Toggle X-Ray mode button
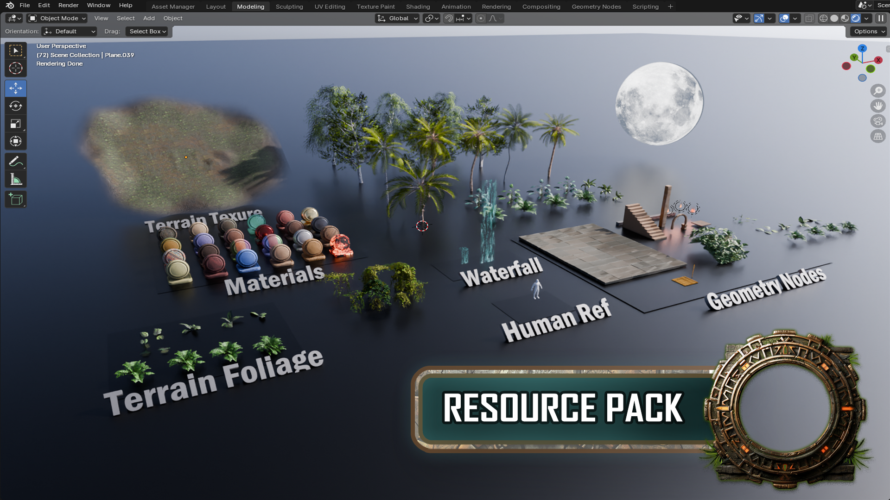This screenshot has width=890, height=500. click(809, 19)
